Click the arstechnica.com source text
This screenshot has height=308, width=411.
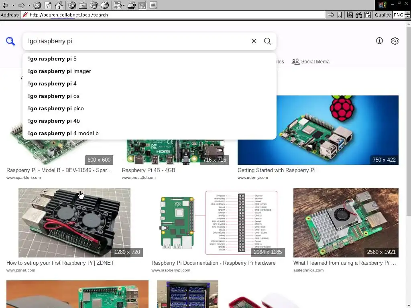[x=309, y=270]
